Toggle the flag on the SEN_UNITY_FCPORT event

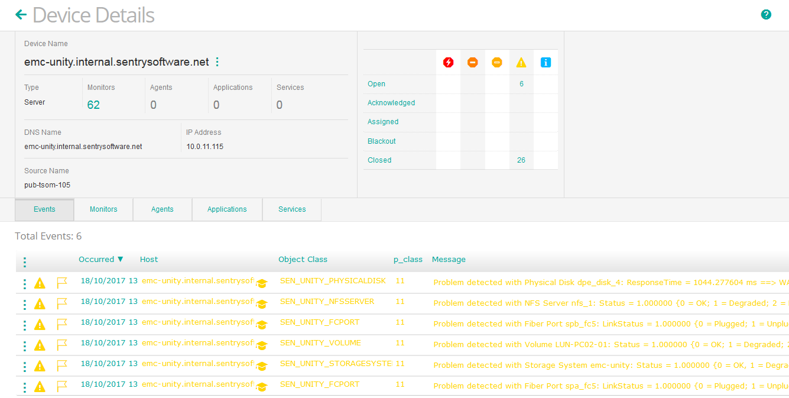[x=63, y=324]
